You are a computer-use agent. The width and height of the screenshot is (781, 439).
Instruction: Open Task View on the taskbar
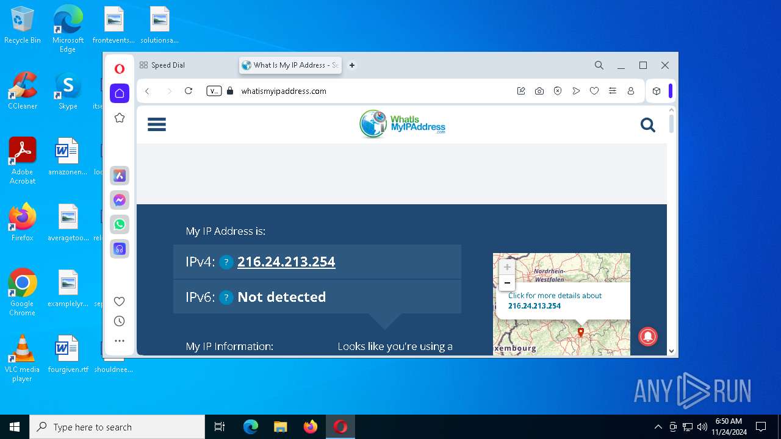[x=220, y=427]
